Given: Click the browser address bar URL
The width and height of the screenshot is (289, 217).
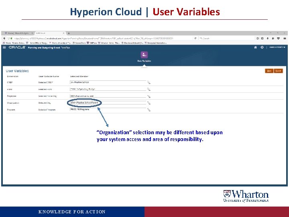Looking at the screenshot, I should (x=94, y=39).
